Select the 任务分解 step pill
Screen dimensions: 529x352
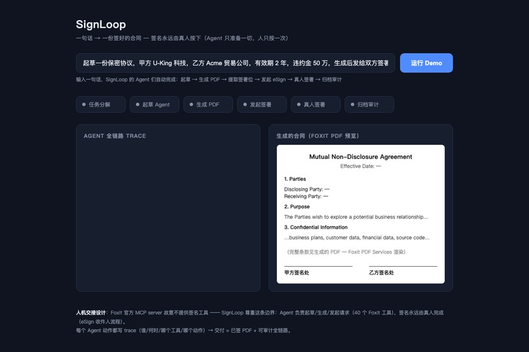coord(101,104)
